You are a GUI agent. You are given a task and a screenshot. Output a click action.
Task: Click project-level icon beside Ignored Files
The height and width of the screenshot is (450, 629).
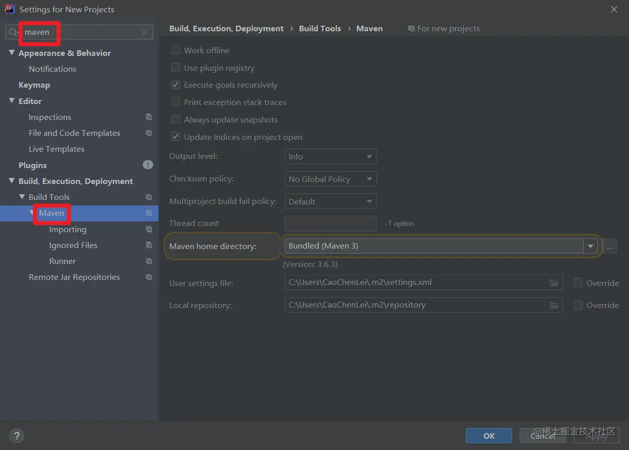tap(149, 246)
